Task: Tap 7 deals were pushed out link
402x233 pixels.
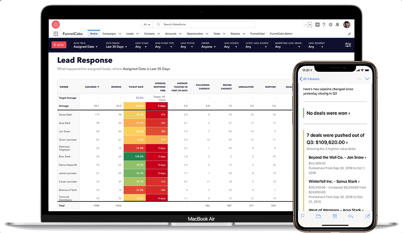Action: [336, 139]
